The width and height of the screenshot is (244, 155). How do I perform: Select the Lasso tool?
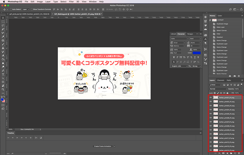[x=3, y=25]
